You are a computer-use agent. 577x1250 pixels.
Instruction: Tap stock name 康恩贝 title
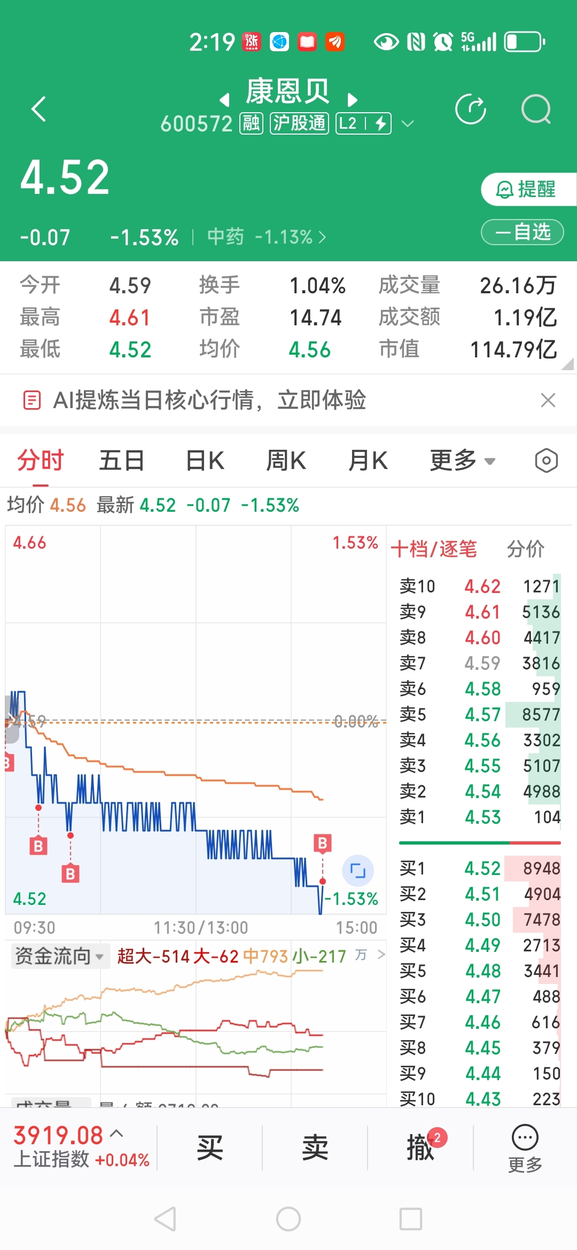click(x=288, y=91)
